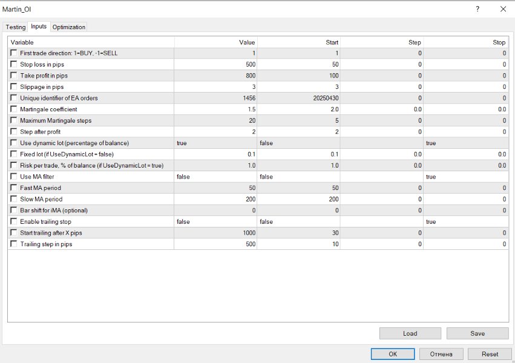Toggle the Use dynamic lot checkbox
The width and height of the screenshot is (515, 363).
[13, 142]
